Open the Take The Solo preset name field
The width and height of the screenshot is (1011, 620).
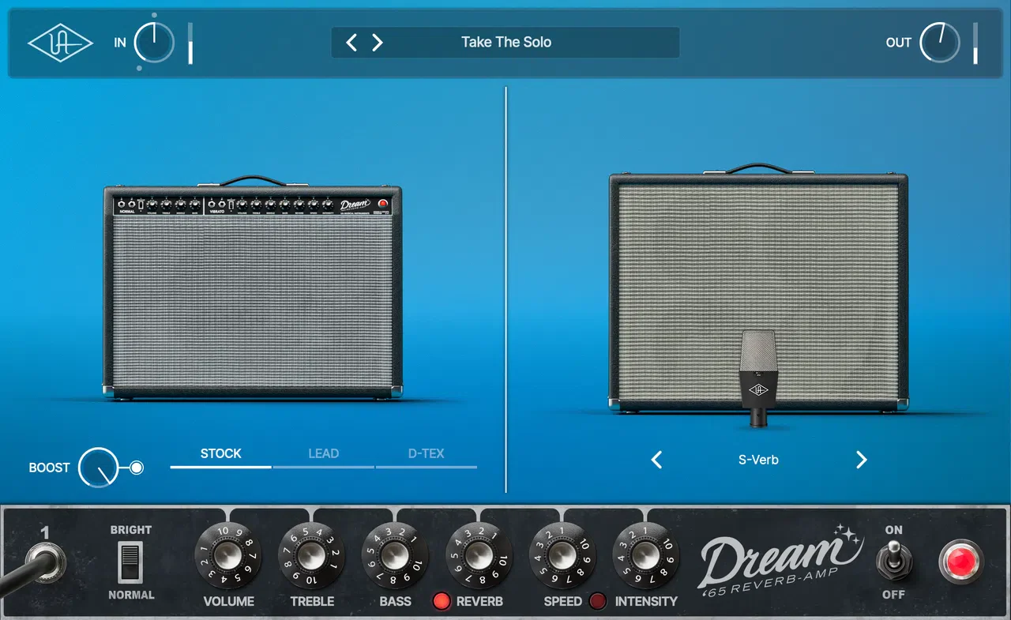point(508,42)
